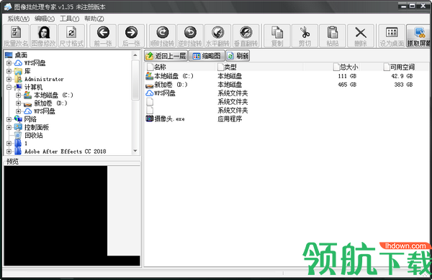432x280 pixels.
Task: Set image as wallpaper with 设为桌面
Action: [x=392, y=36]
